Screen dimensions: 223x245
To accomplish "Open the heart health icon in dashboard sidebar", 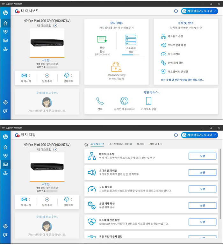I will [5, 32].
